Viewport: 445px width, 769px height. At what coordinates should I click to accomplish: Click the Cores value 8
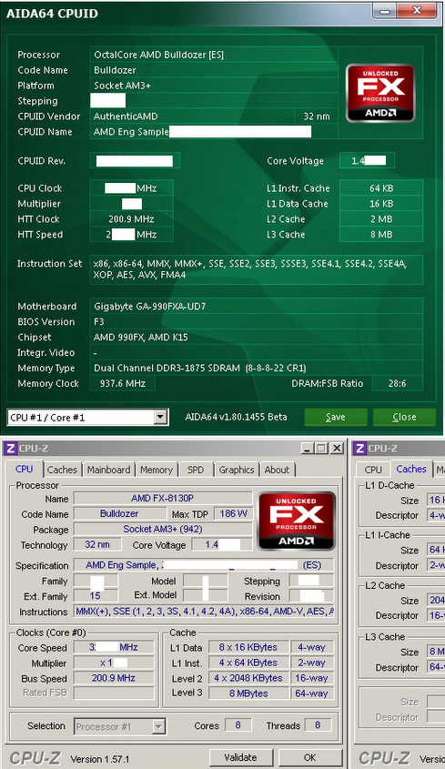click(238, 724)
